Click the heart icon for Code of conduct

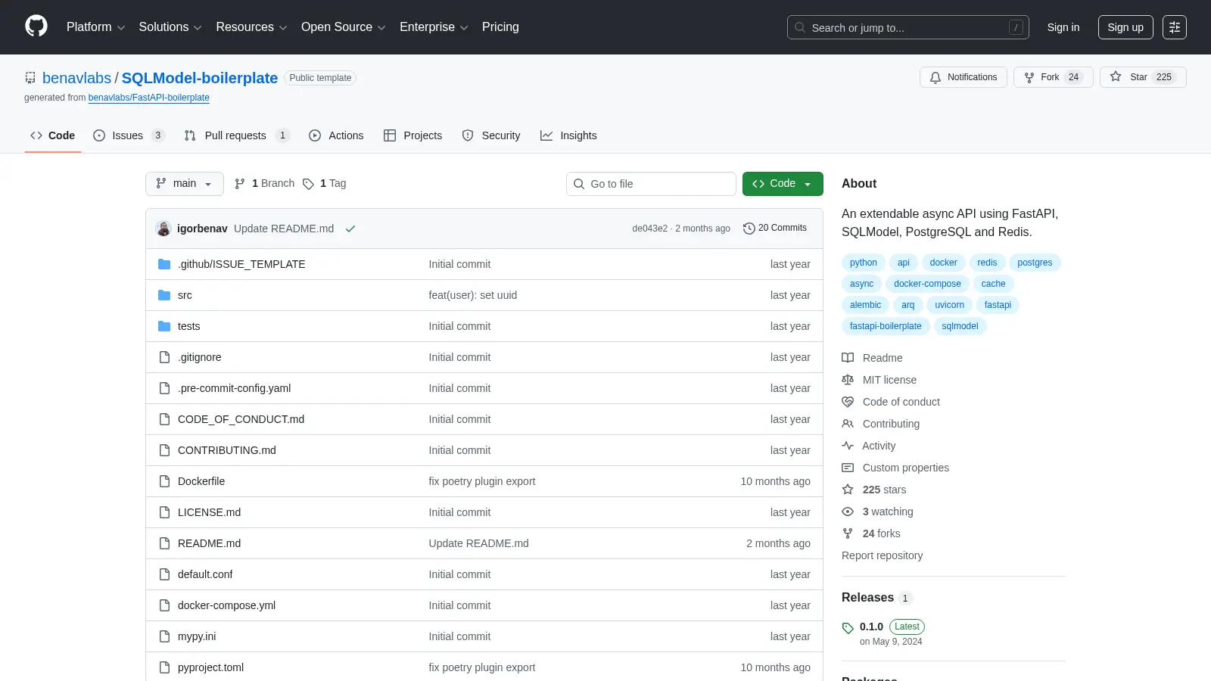[848, 402]
